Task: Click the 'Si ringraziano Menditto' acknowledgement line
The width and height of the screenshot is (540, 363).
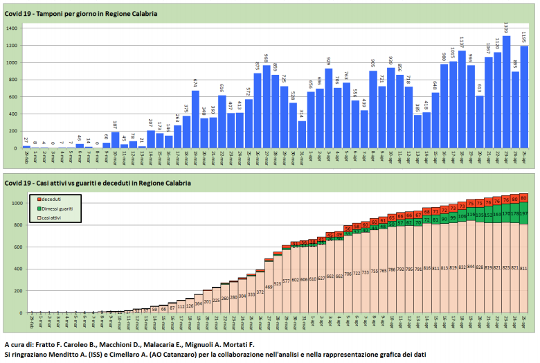Action: pyautogui.click(x=215, y=354)
